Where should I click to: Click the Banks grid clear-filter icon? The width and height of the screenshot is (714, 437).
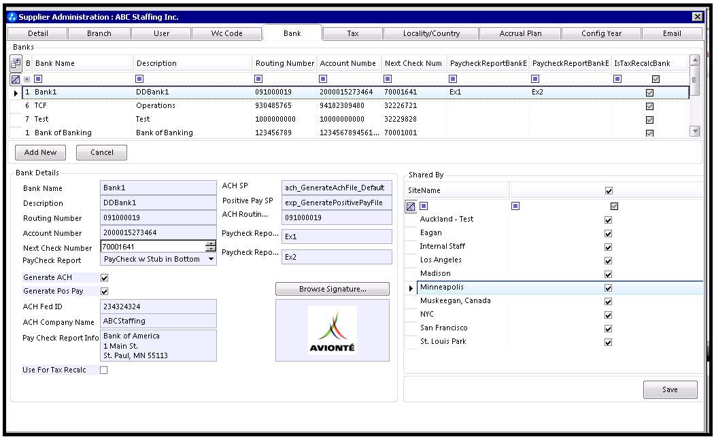(16, 79)
